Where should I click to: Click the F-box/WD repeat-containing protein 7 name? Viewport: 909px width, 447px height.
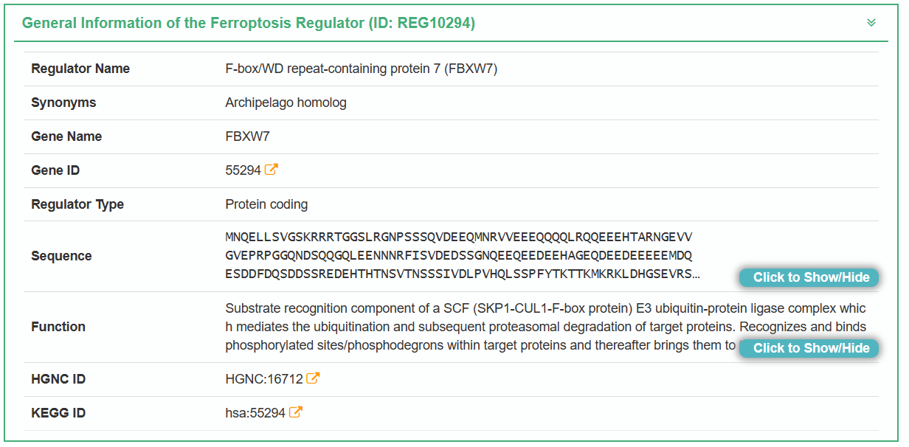[361, 69]
